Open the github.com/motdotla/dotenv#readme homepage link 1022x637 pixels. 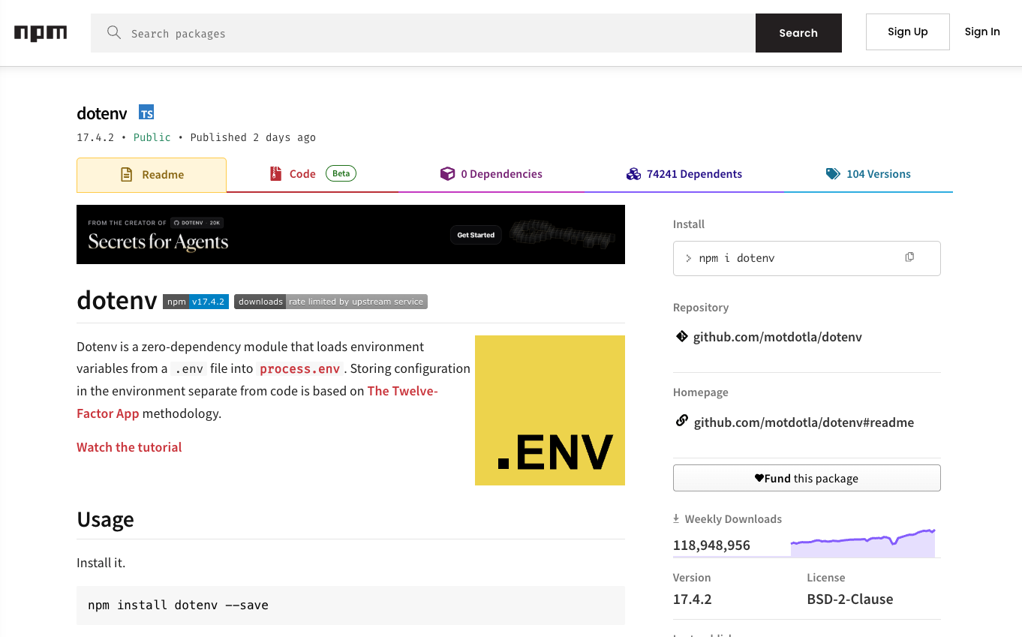[804, 422]
